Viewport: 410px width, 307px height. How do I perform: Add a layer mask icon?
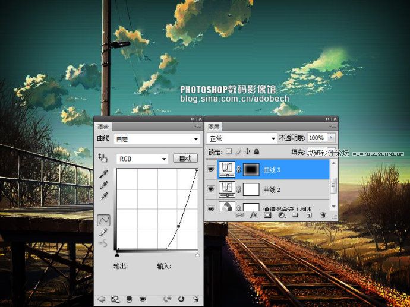[x=267, y=215]
